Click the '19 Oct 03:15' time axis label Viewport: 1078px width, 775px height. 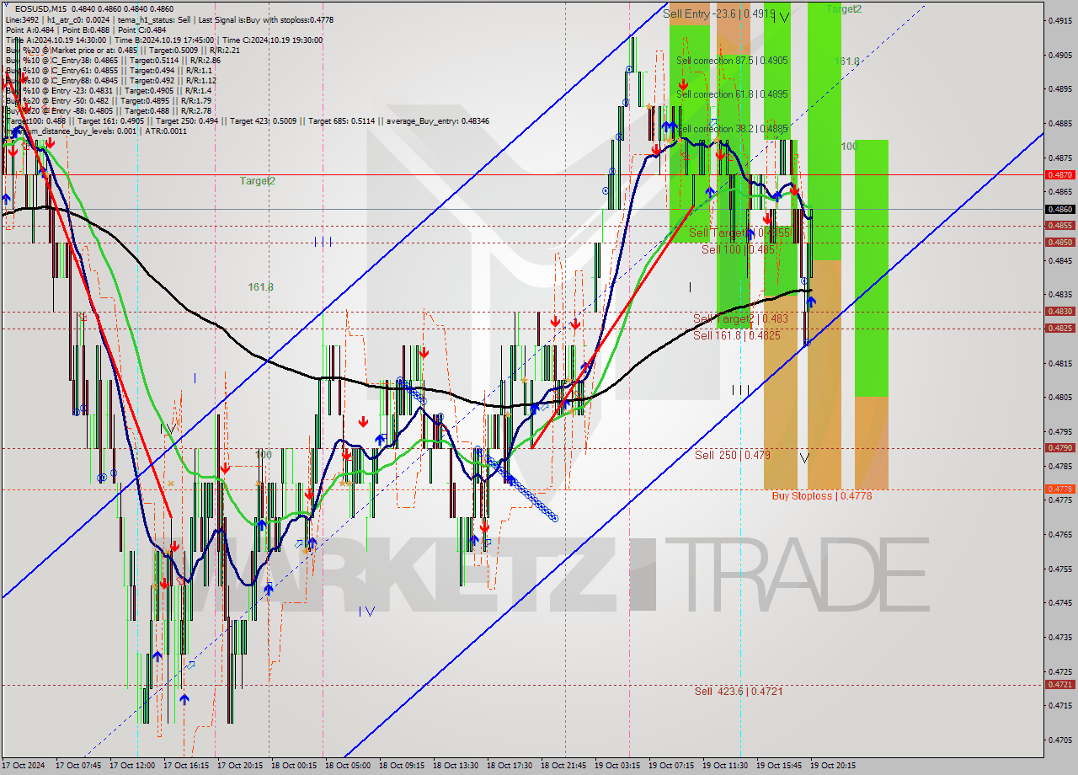coord(617,766)
